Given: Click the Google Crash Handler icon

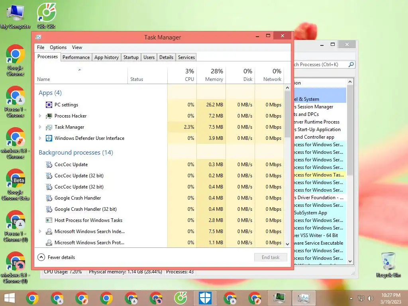Looking at the screenshot, I should 49,198.
